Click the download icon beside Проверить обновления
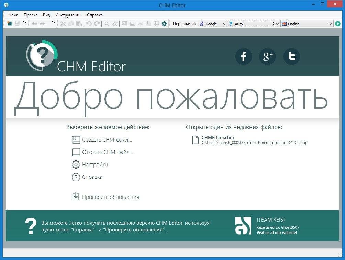The image size is (345, 260). coord(76,196)
